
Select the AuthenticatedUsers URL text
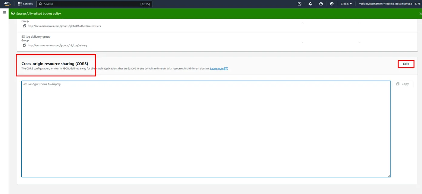(64, 26)
